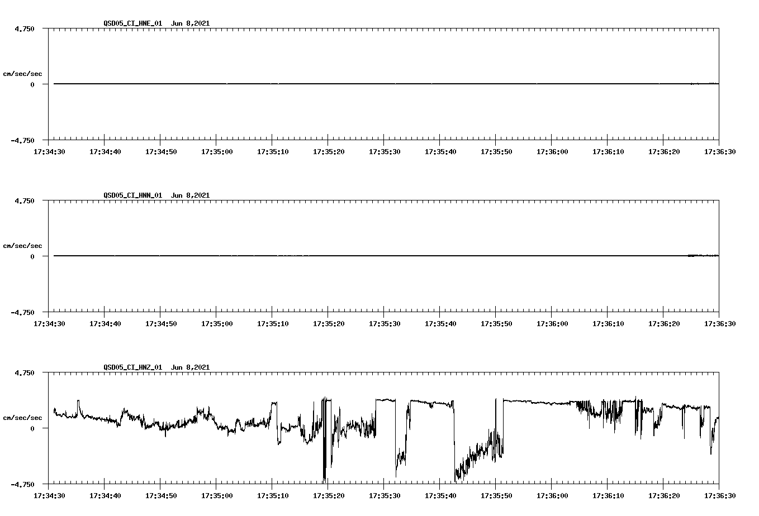Click the flat HNN trace near 17:35:30
This screenshot has width=759, height=516.
click(x=384, y=256)
